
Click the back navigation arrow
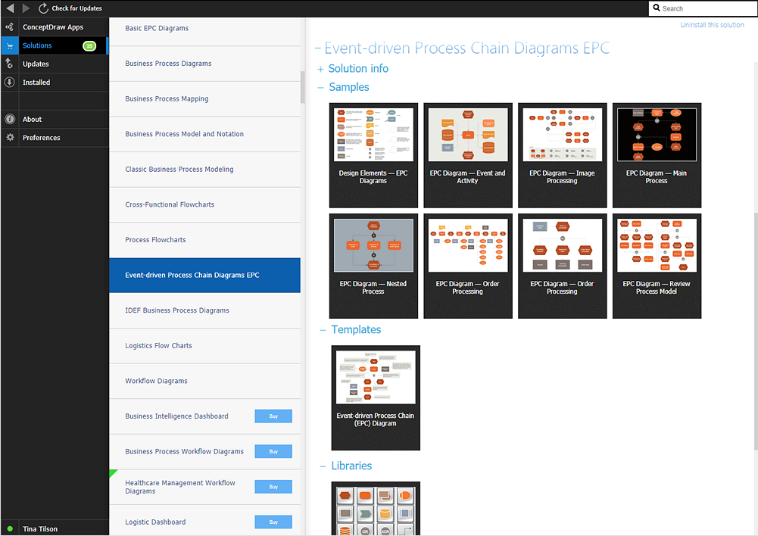(10, 8)
